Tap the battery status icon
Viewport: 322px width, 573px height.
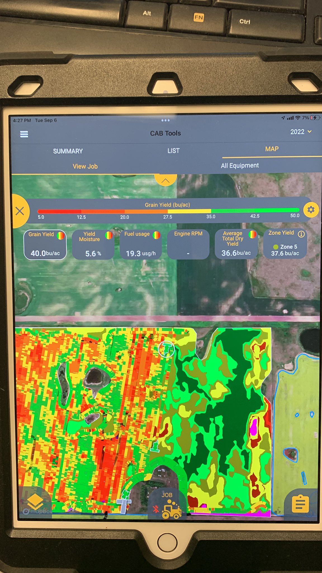pyautogui.click(x=315, y=118)
